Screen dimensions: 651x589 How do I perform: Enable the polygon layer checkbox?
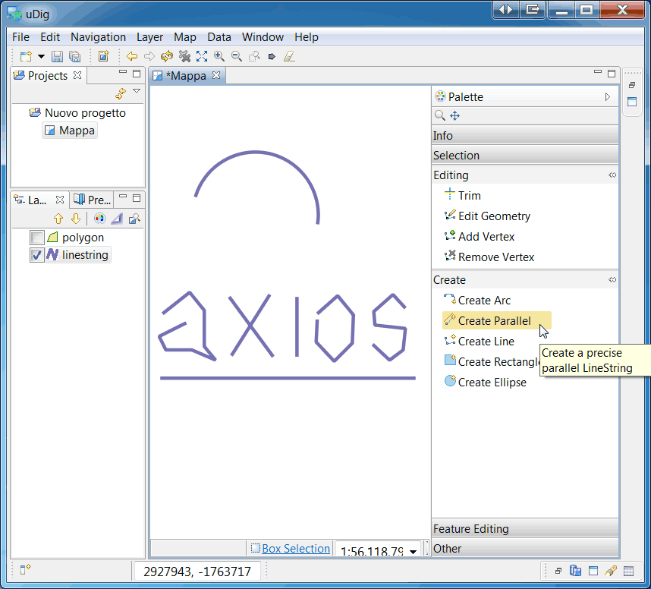(x=37, y=238)
